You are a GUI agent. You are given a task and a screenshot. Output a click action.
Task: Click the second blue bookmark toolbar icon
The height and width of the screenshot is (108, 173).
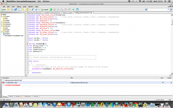[37, 10]
